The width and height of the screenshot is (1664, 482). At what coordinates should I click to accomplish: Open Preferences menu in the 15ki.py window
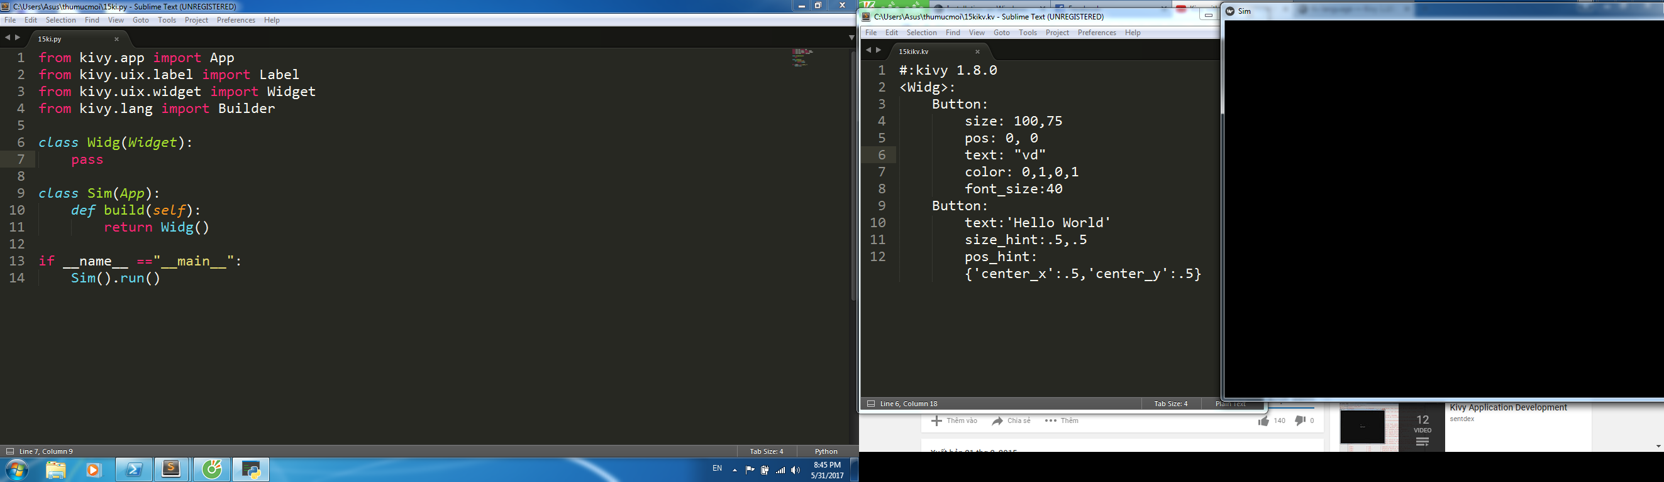(x=236, y=20)
